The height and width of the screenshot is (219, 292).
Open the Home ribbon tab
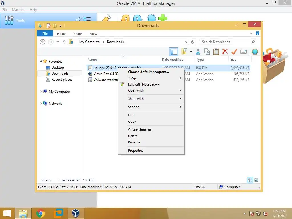tap(61, 34)
